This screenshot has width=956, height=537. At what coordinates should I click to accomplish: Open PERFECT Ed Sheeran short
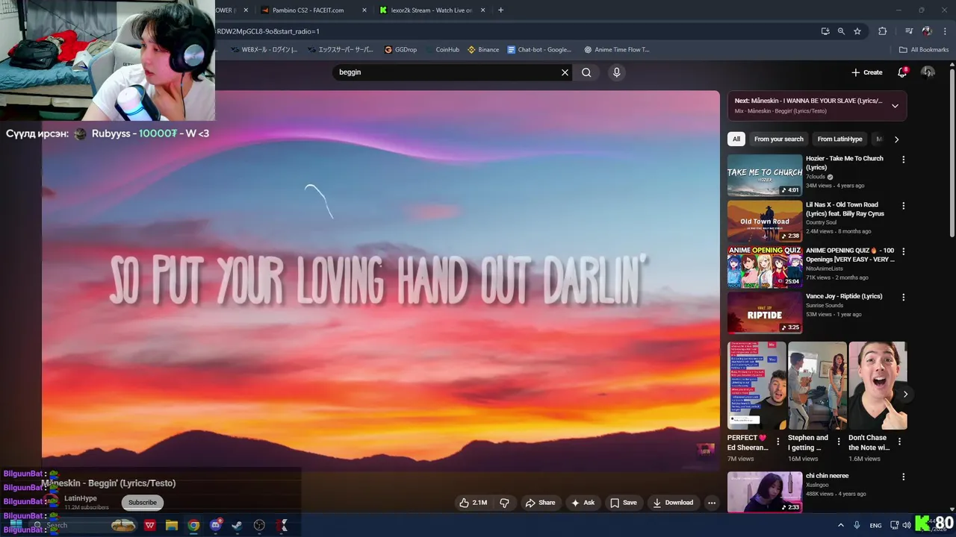click(756, 386)
